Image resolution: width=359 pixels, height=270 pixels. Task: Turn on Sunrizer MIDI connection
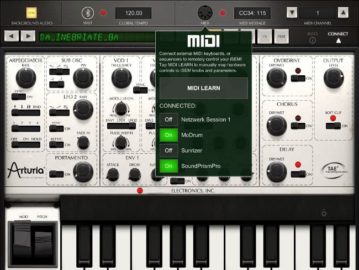click(168, 150)
